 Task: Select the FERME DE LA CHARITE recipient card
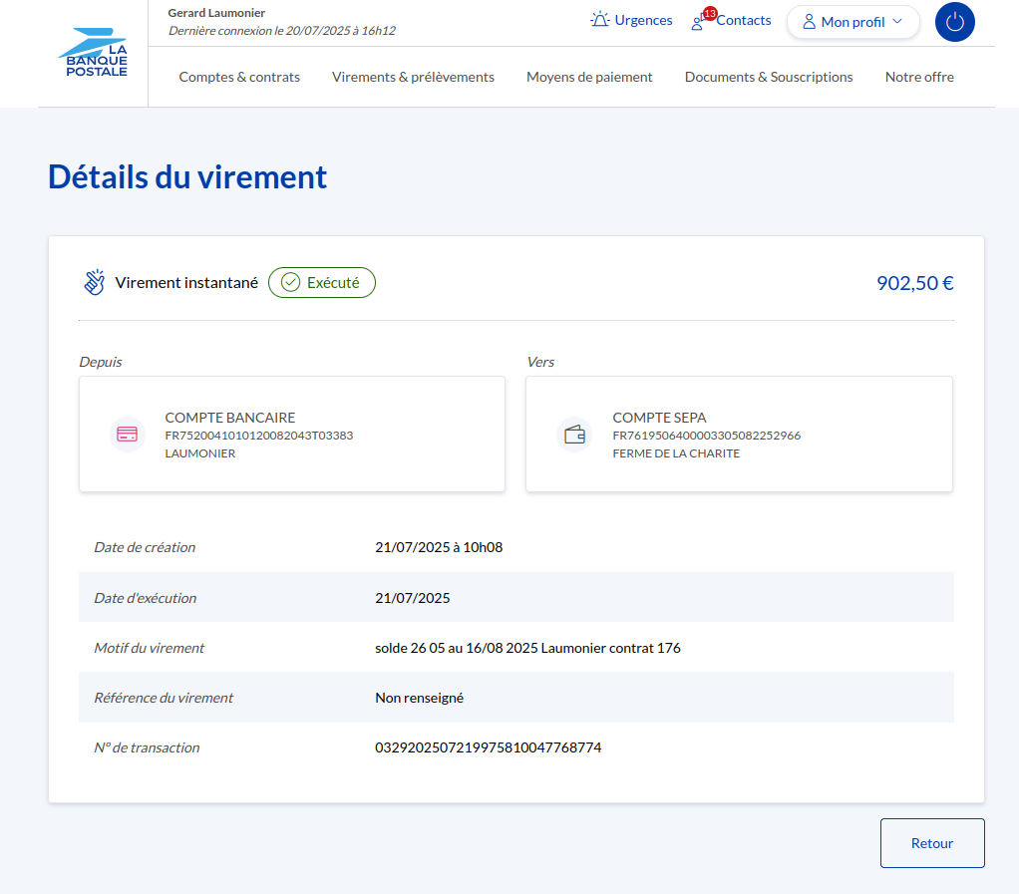coord(739,435)
